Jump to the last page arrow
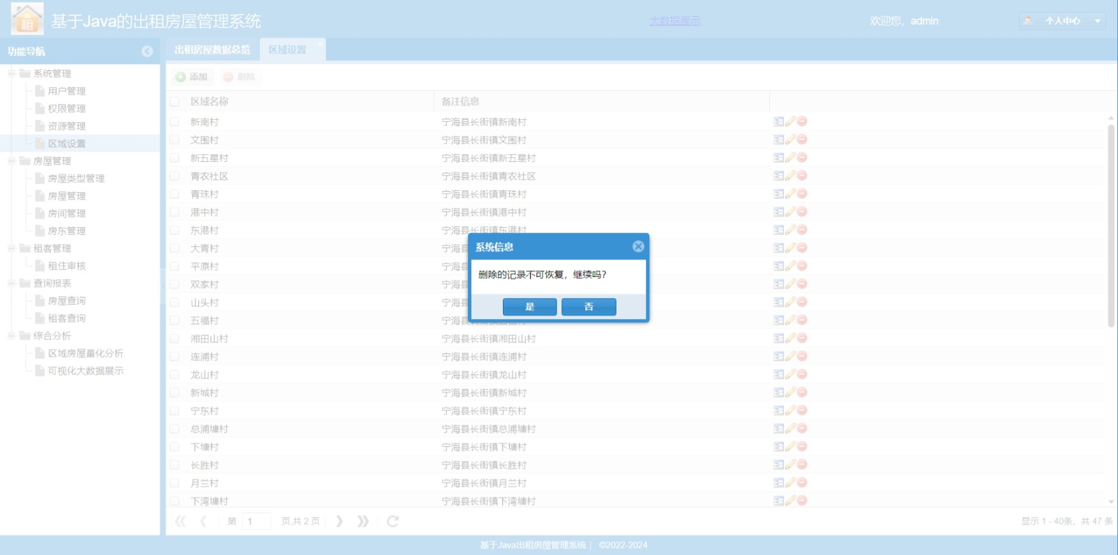 [363, 521]
